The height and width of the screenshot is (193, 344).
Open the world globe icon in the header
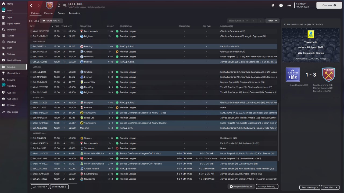tap(273, 5)
